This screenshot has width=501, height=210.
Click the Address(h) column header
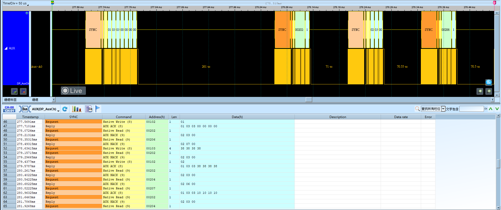[157, 117]
